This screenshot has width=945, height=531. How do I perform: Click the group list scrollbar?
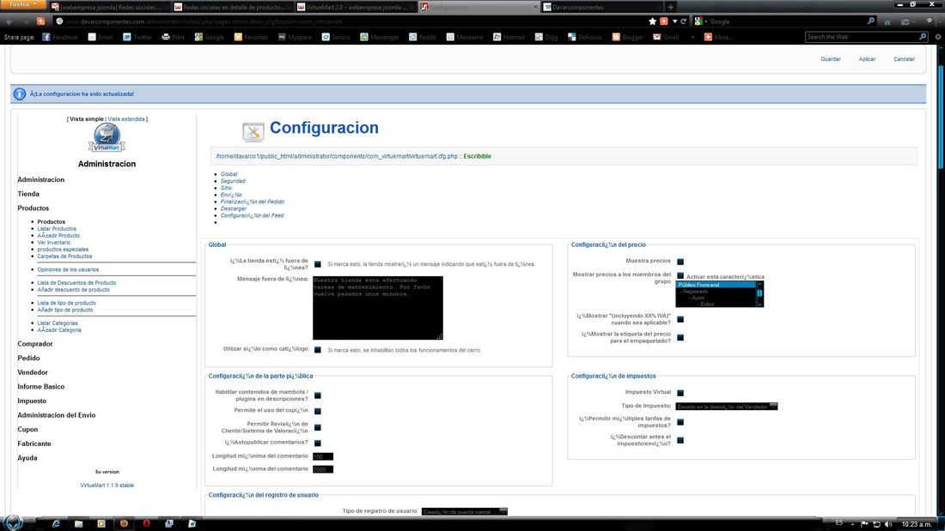[x=759, y=293]
